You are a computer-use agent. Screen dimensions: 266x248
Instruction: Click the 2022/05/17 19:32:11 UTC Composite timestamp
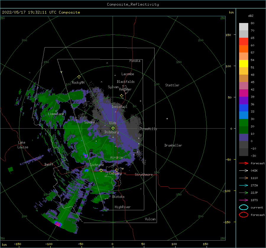pyautogui.click(x=41, y=12)
